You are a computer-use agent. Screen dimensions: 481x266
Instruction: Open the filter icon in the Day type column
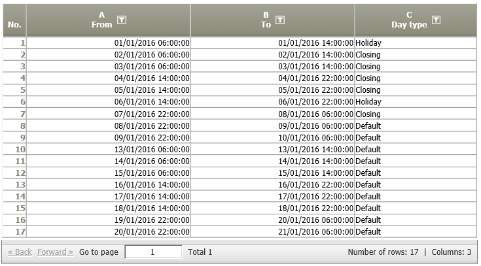[436, 20]
